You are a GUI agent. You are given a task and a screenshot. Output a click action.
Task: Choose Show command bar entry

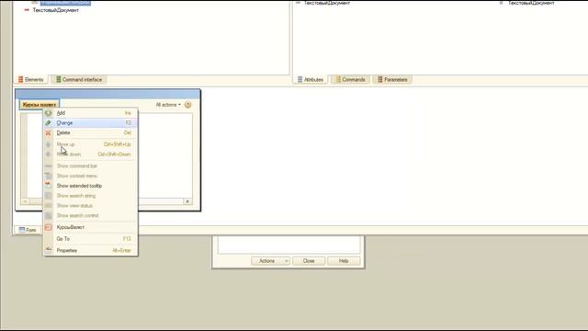click(90, 165)
